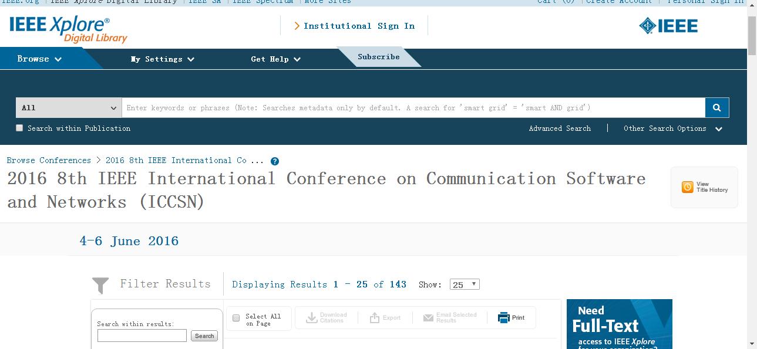
Task: Open the IEEE Spectrum top link
Action: pos(263,2)
